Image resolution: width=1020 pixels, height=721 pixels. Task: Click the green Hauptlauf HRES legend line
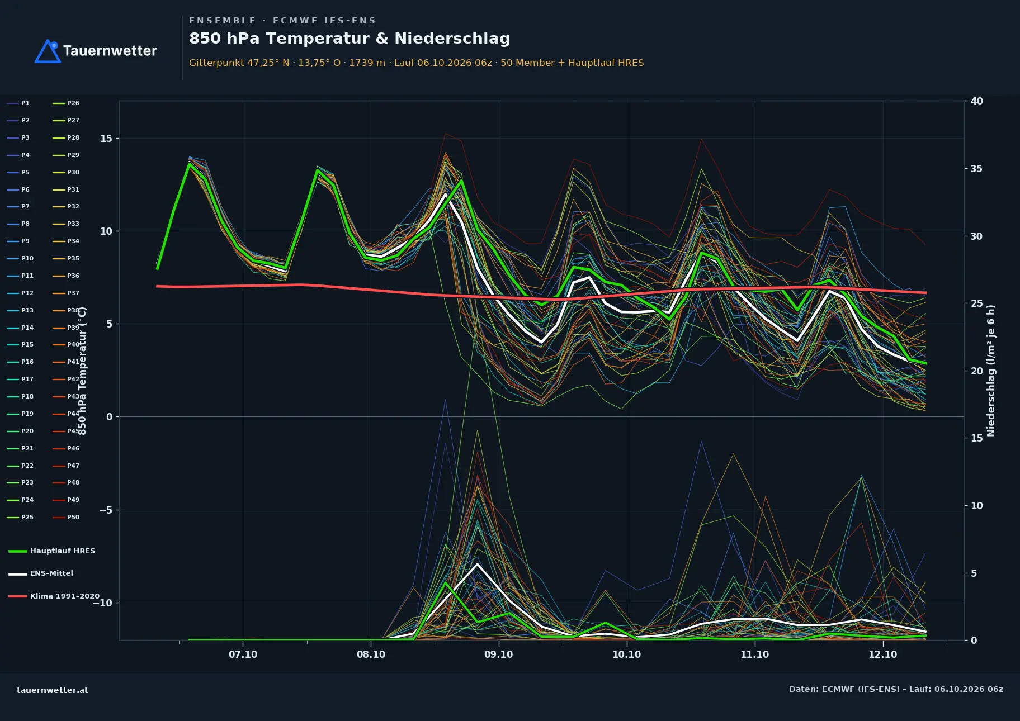click(18, 551)
